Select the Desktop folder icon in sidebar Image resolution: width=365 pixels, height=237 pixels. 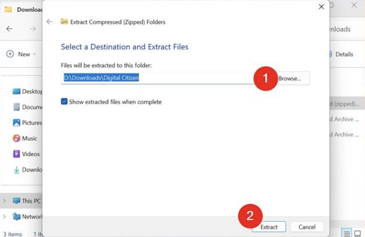16,91
